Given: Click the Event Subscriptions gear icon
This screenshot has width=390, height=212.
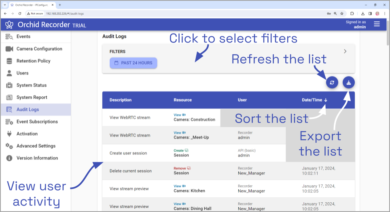Looking at the screenshot, I should click(9, 122).
